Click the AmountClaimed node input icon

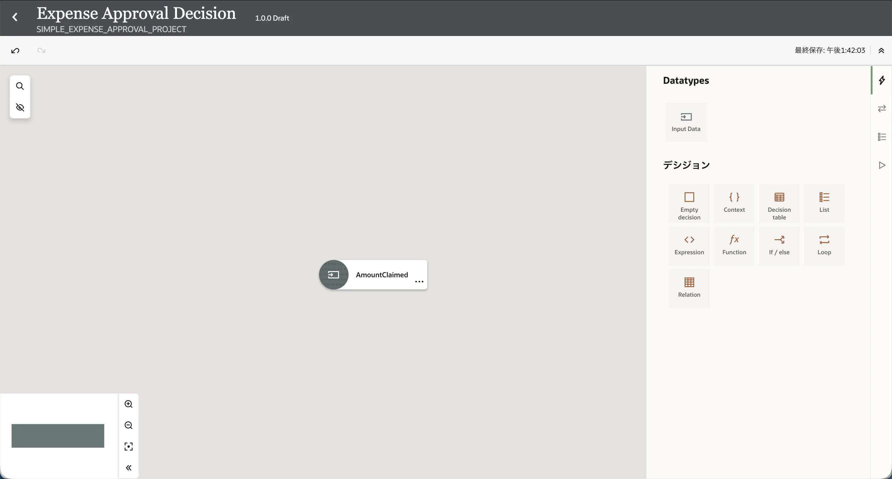[x=333, y=275]
